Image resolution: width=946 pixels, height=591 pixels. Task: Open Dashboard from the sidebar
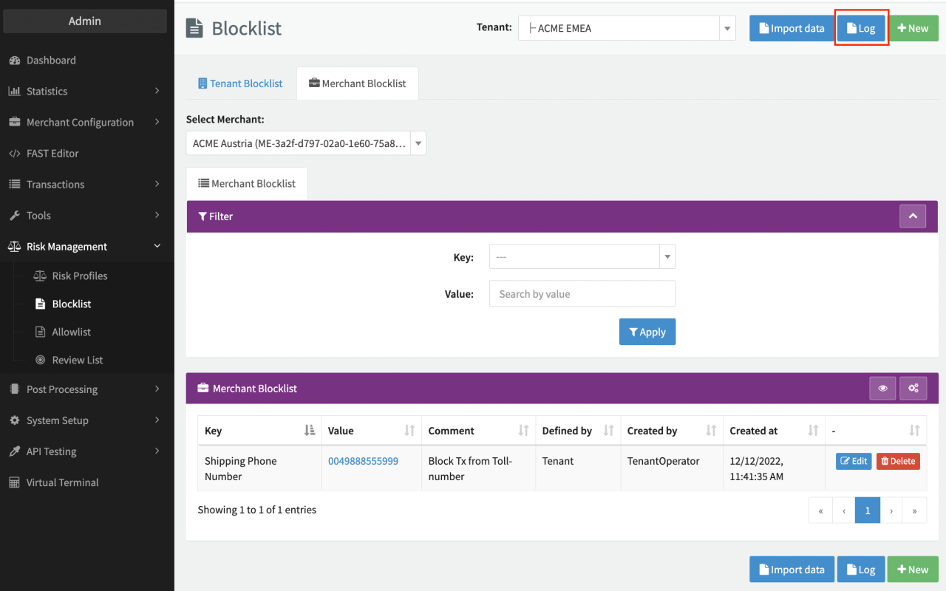pos(51,60)
